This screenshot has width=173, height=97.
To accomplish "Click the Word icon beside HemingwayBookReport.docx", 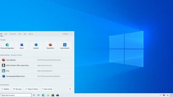I will click(4, 76).
